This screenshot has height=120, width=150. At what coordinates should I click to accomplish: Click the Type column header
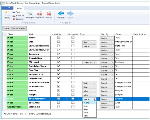pos(123,34)
